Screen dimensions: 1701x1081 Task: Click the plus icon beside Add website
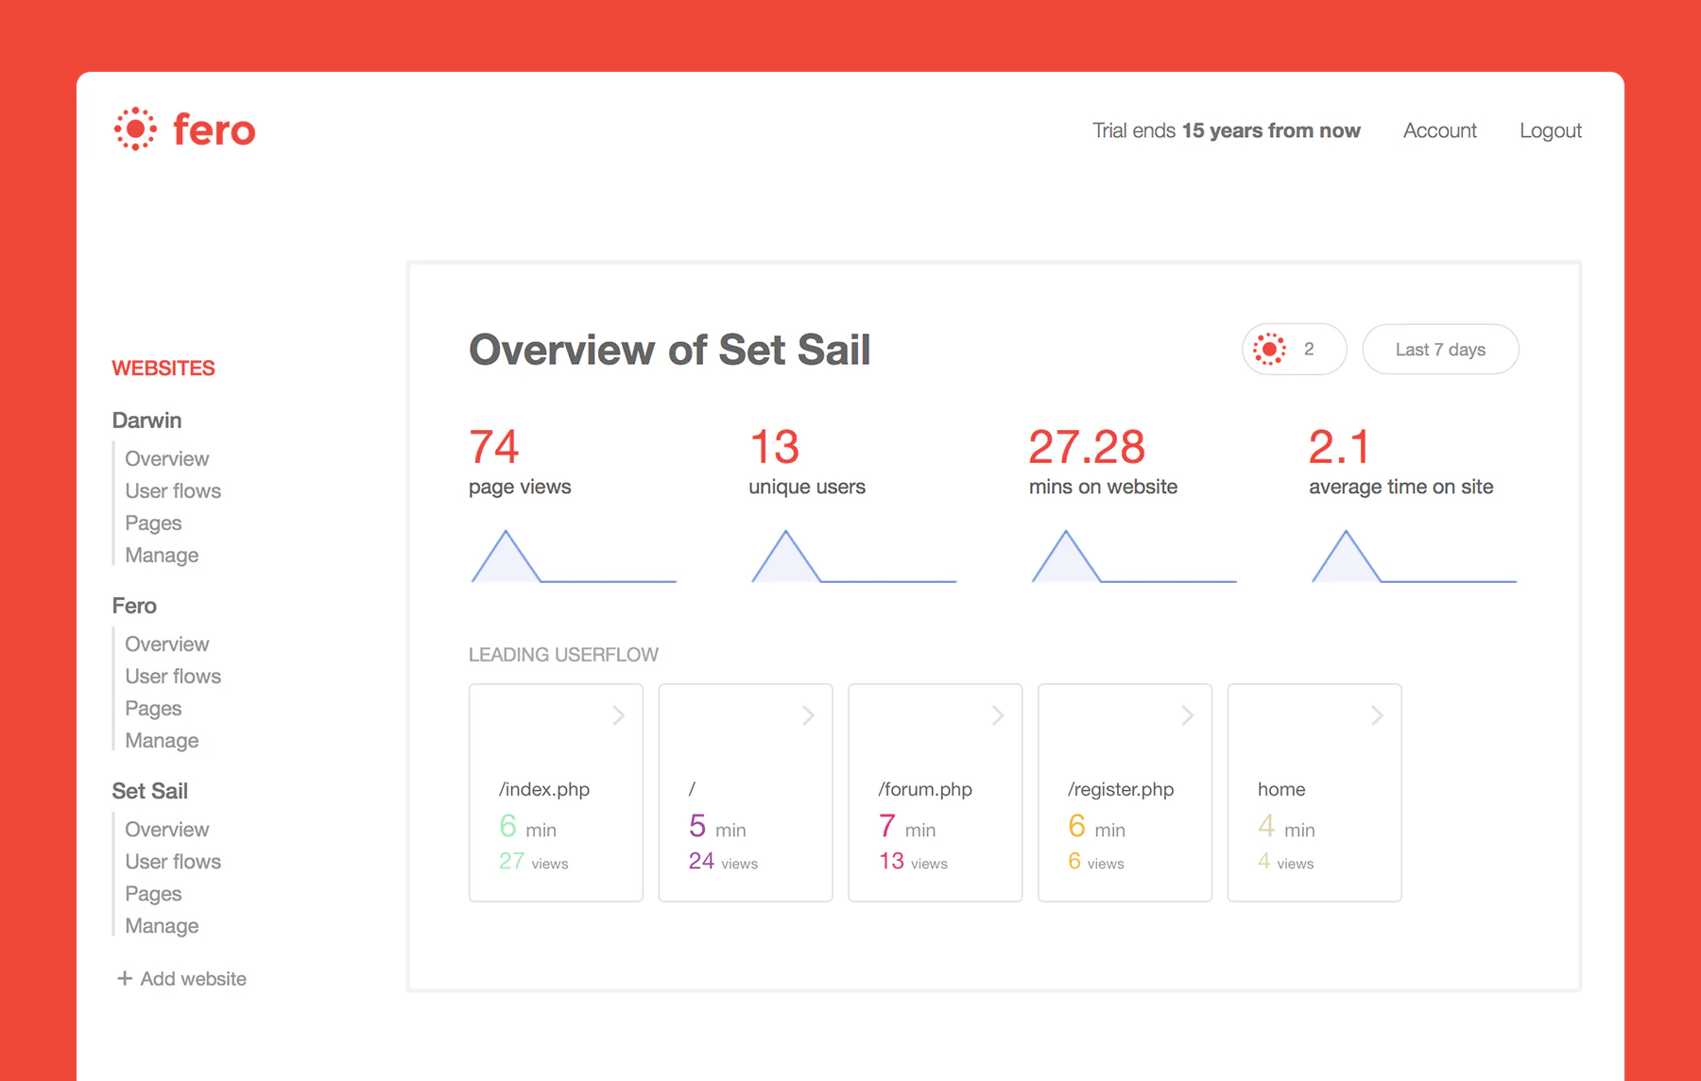click(x=124, y=978)
